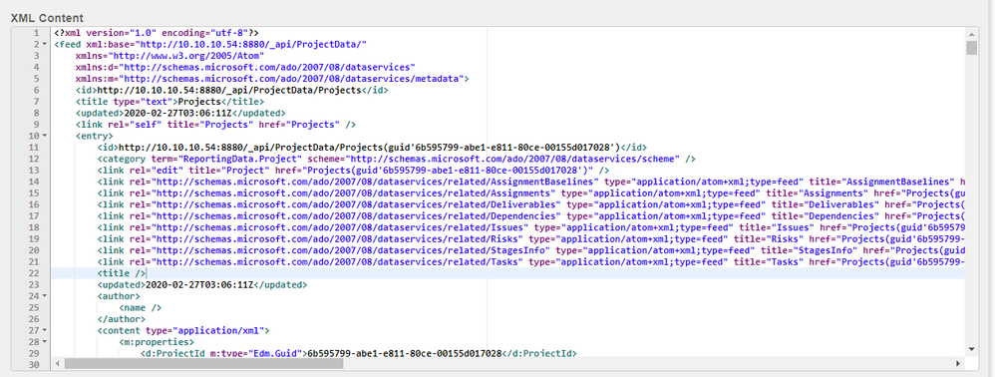
Task: Click the Dependencies related link line
Action: tap(530, 215)
